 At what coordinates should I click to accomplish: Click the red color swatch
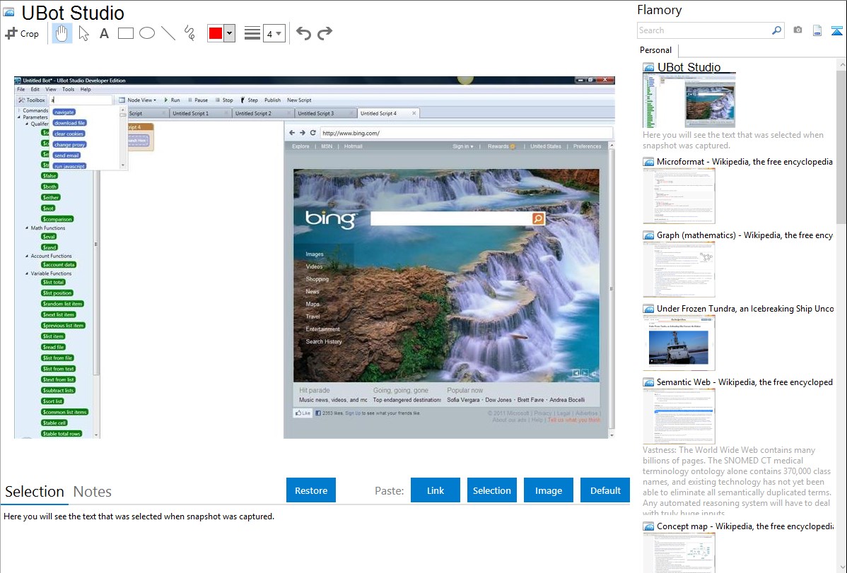coord(216,33)
